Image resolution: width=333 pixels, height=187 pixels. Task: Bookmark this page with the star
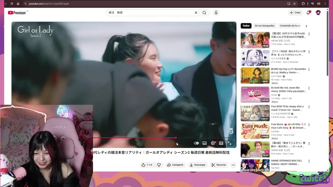pyautogui.click(x=294, y=4)
